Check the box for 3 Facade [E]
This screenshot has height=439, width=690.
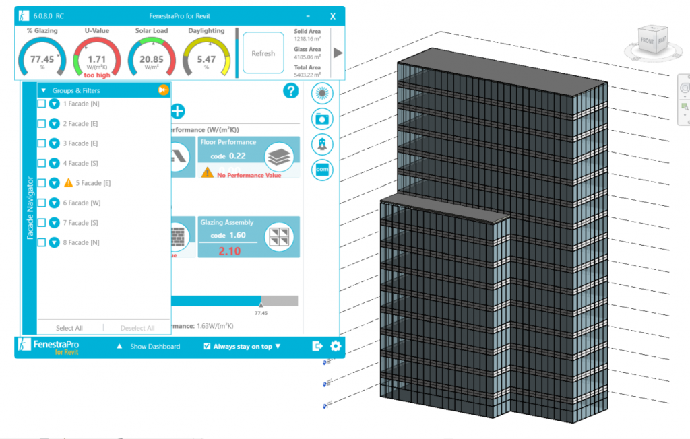point(41,143)
